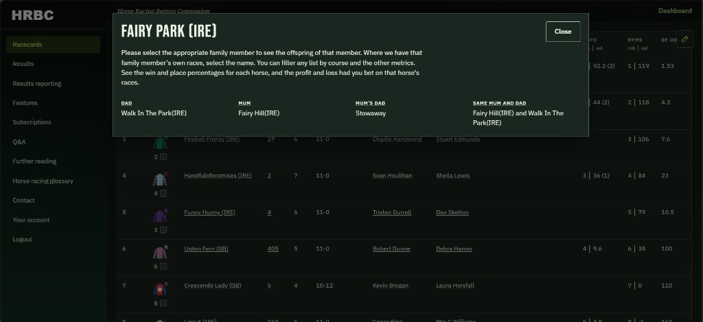Open Results reporting page
The image size is (703, 322).
pyautogui.click(x=37, y=83)
